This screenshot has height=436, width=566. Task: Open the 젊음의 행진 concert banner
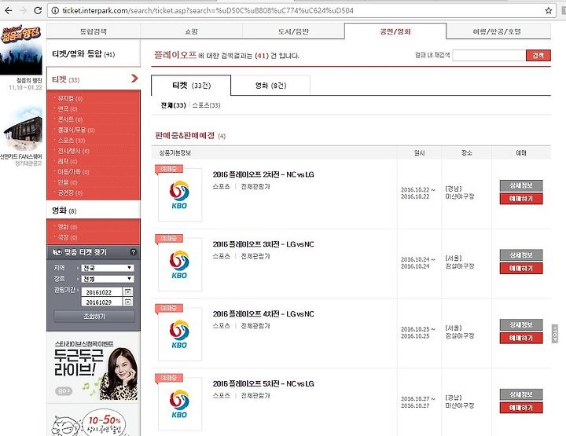click(x=21, y=50)
